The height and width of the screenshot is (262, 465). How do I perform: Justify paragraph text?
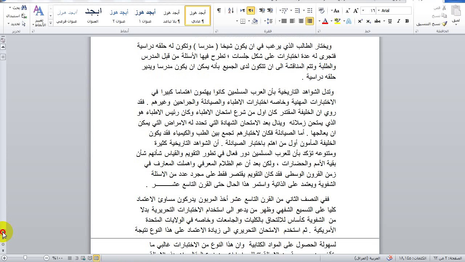pos(284,21)
